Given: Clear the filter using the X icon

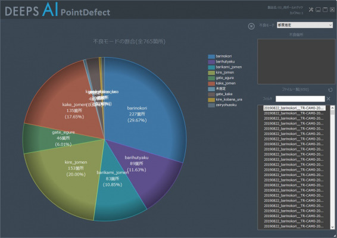Looking at the screenshot, I should click(x=329, y=99).
